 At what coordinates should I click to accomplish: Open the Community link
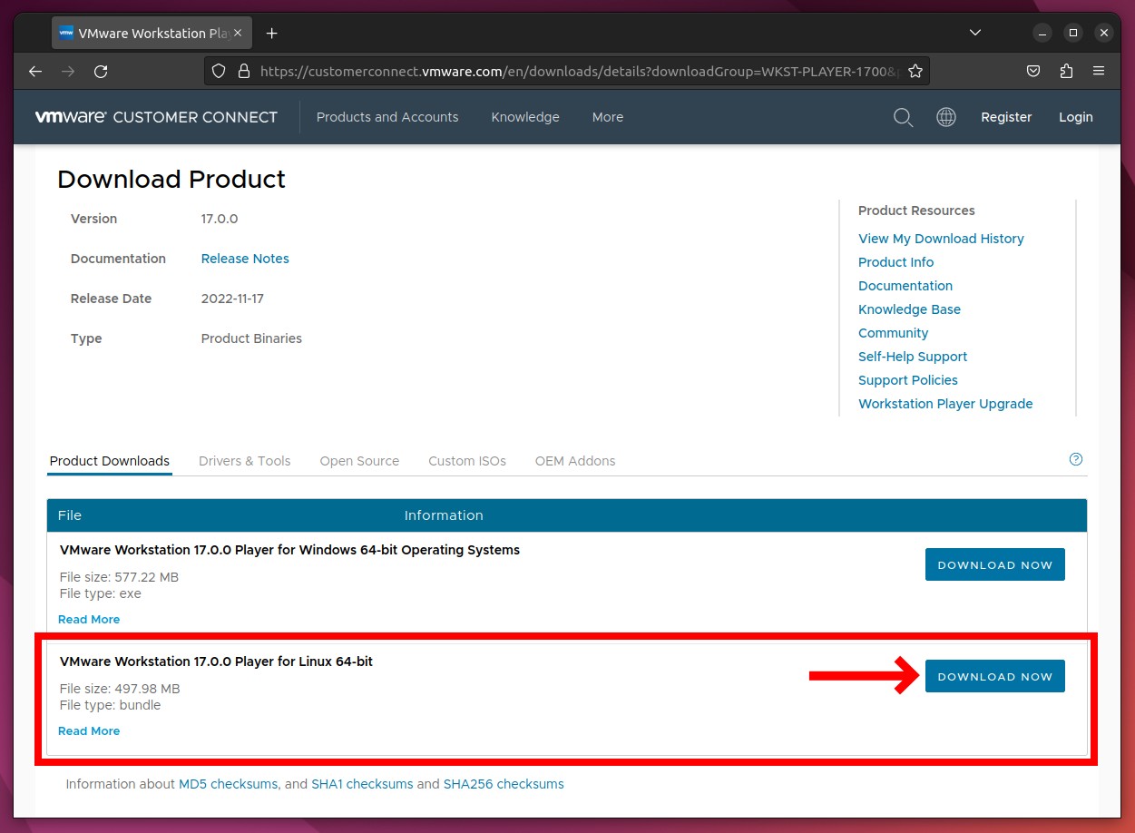click(894, 333)
